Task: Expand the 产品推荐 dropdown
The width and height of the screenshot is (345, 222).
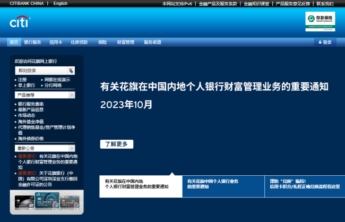Action: (45, 95)
